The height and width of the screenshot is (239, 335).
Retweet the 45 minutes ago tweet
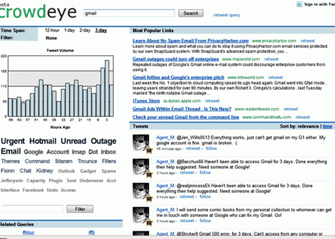[193, 148]
